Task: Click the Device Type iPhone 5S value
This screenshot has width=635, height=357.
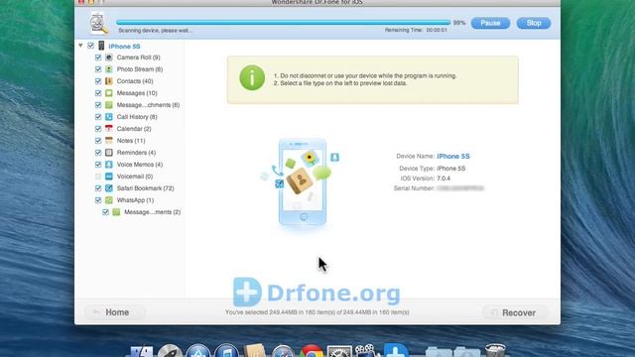Action: pyautogui.click(x=450, y=169)
